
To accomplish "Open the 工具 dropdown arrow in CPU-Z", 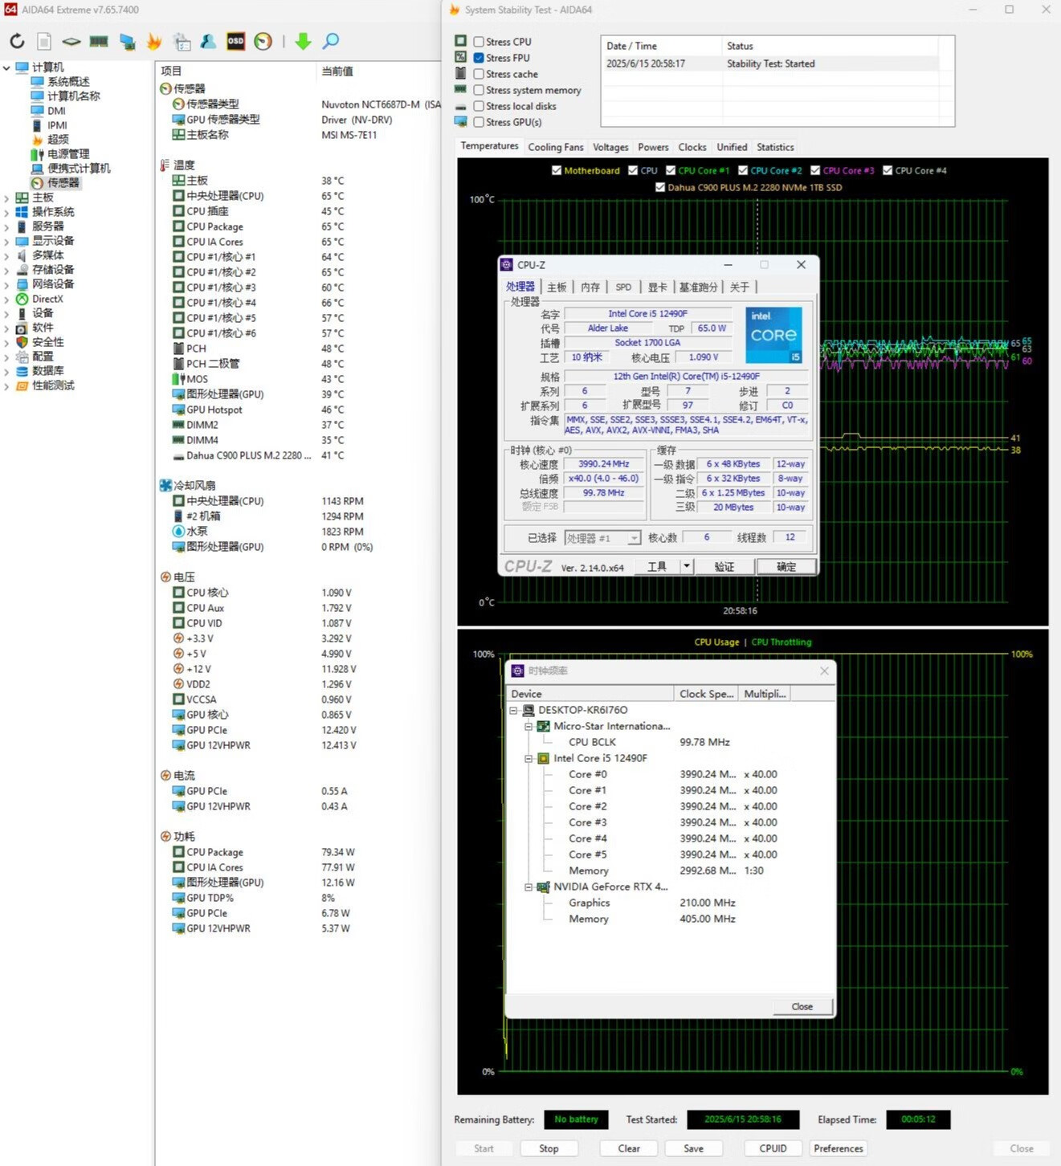I will click(686, 566).
